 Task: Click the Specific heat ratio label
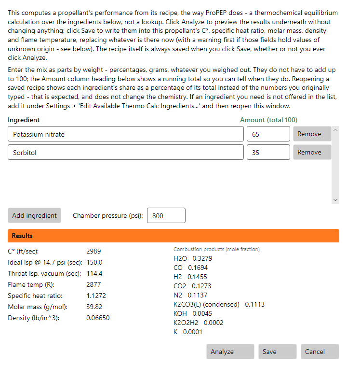pos(35,296)
